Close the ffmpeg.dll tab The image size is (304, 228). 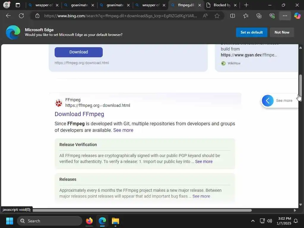[200, 5]
